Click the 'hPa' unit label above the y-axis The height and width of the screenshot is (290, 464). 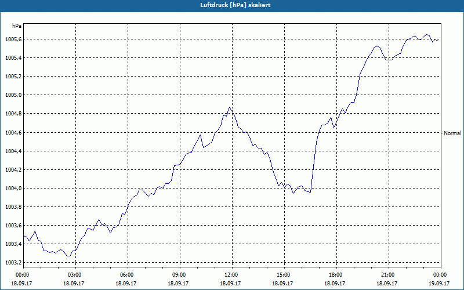17,26
